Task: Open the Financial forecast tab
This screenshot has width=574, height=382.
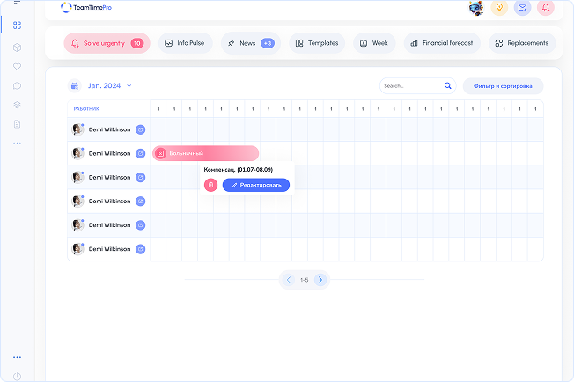Action: point(442,43)
